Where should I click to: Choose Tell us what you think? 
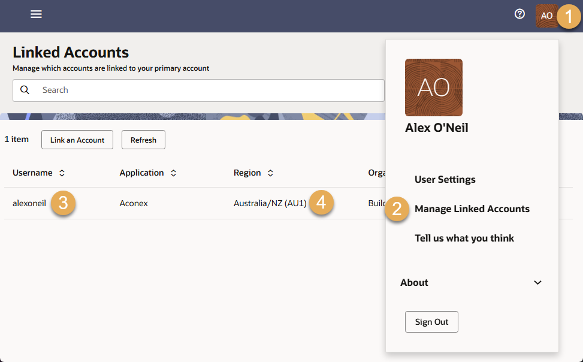click(x=464, y=238)
